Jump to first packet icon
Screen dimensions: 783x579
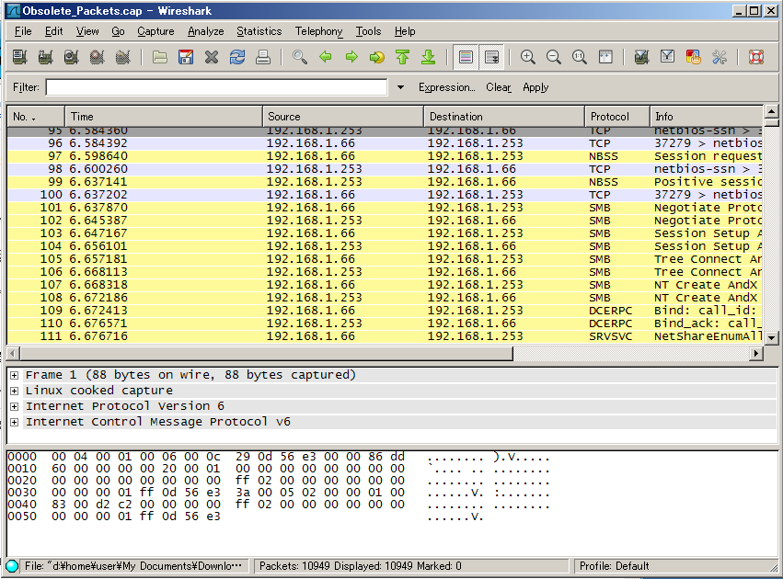[x=402, y=57]
